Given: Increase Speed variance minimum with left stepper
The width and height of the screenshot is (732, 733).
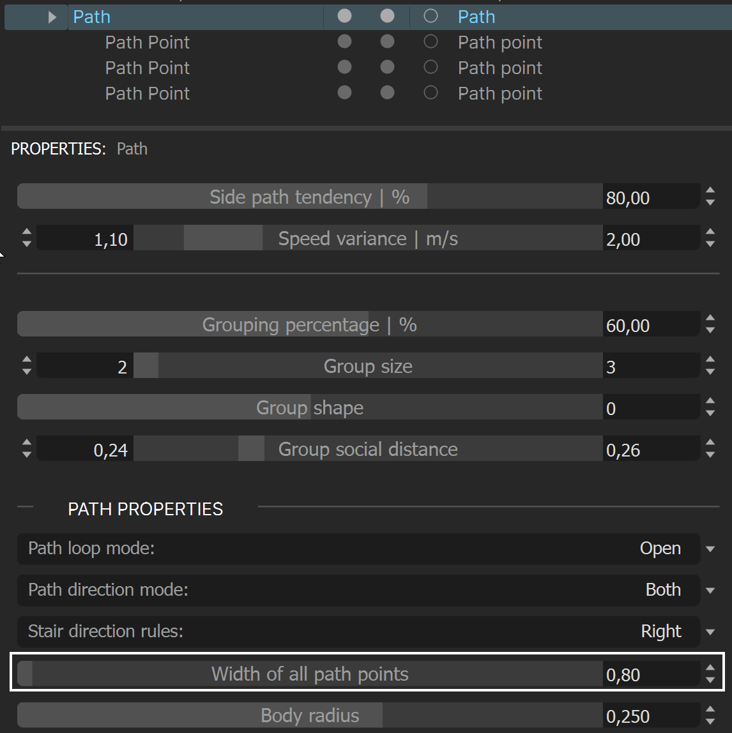Looking at the screenshot, I should [27, 232].
